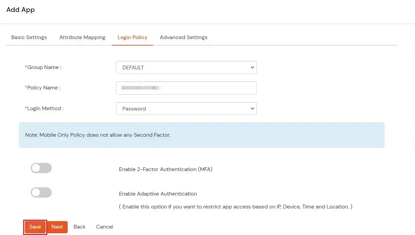Click the IP, Device, Time restriction hint
Image resolution: width=415 pixels, height=235 pixels.
point(235,207)
